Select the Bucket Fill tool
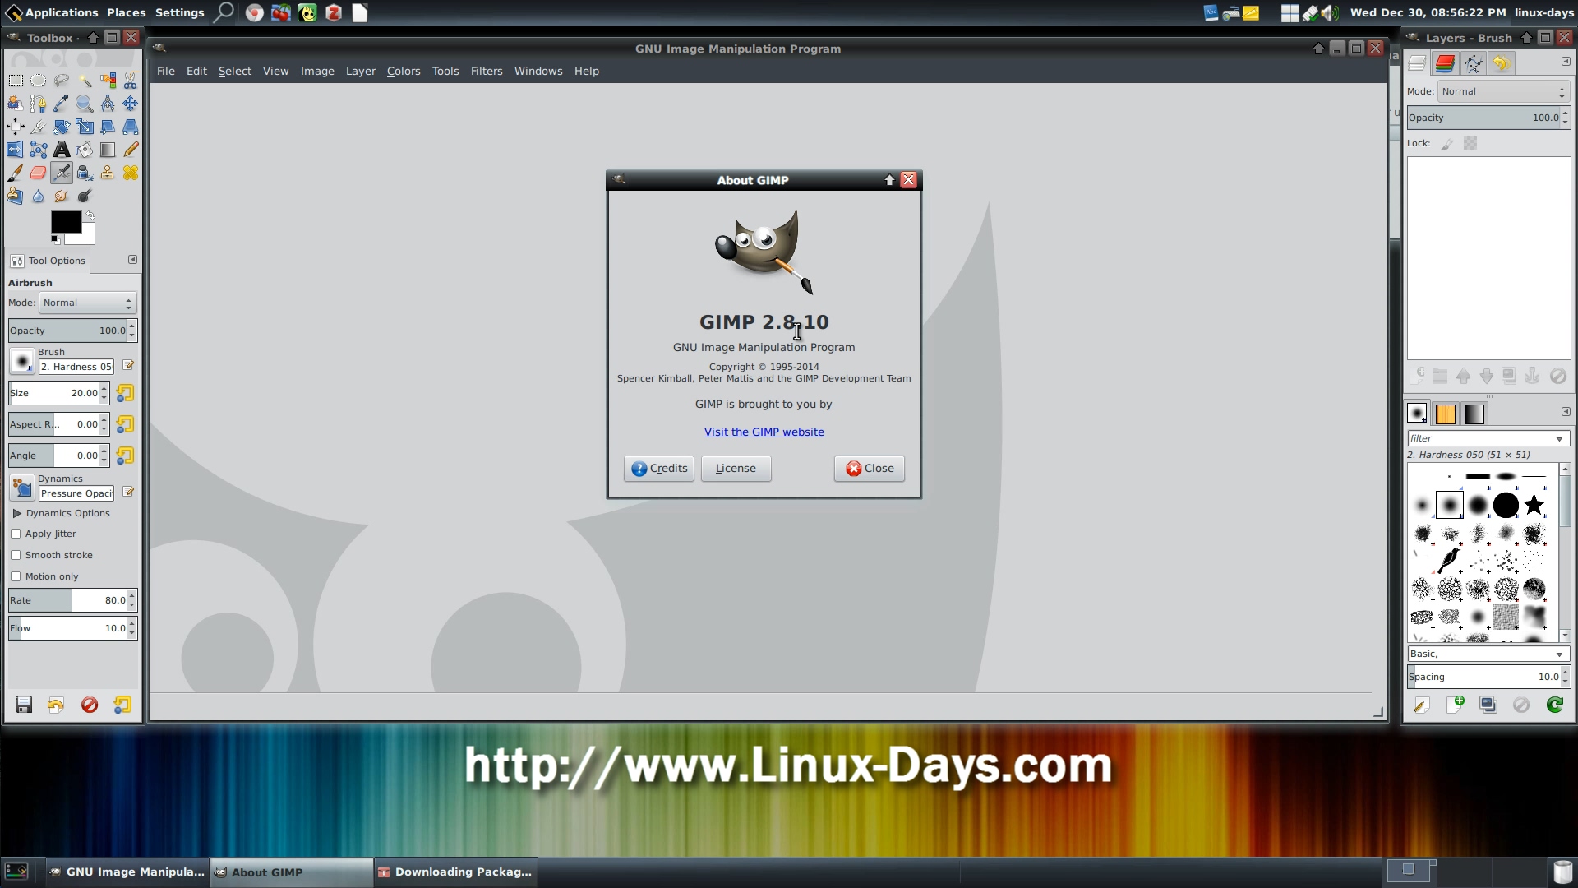Image resolution: width=1578 pixels, height=888 pixels. click(85, 150)
